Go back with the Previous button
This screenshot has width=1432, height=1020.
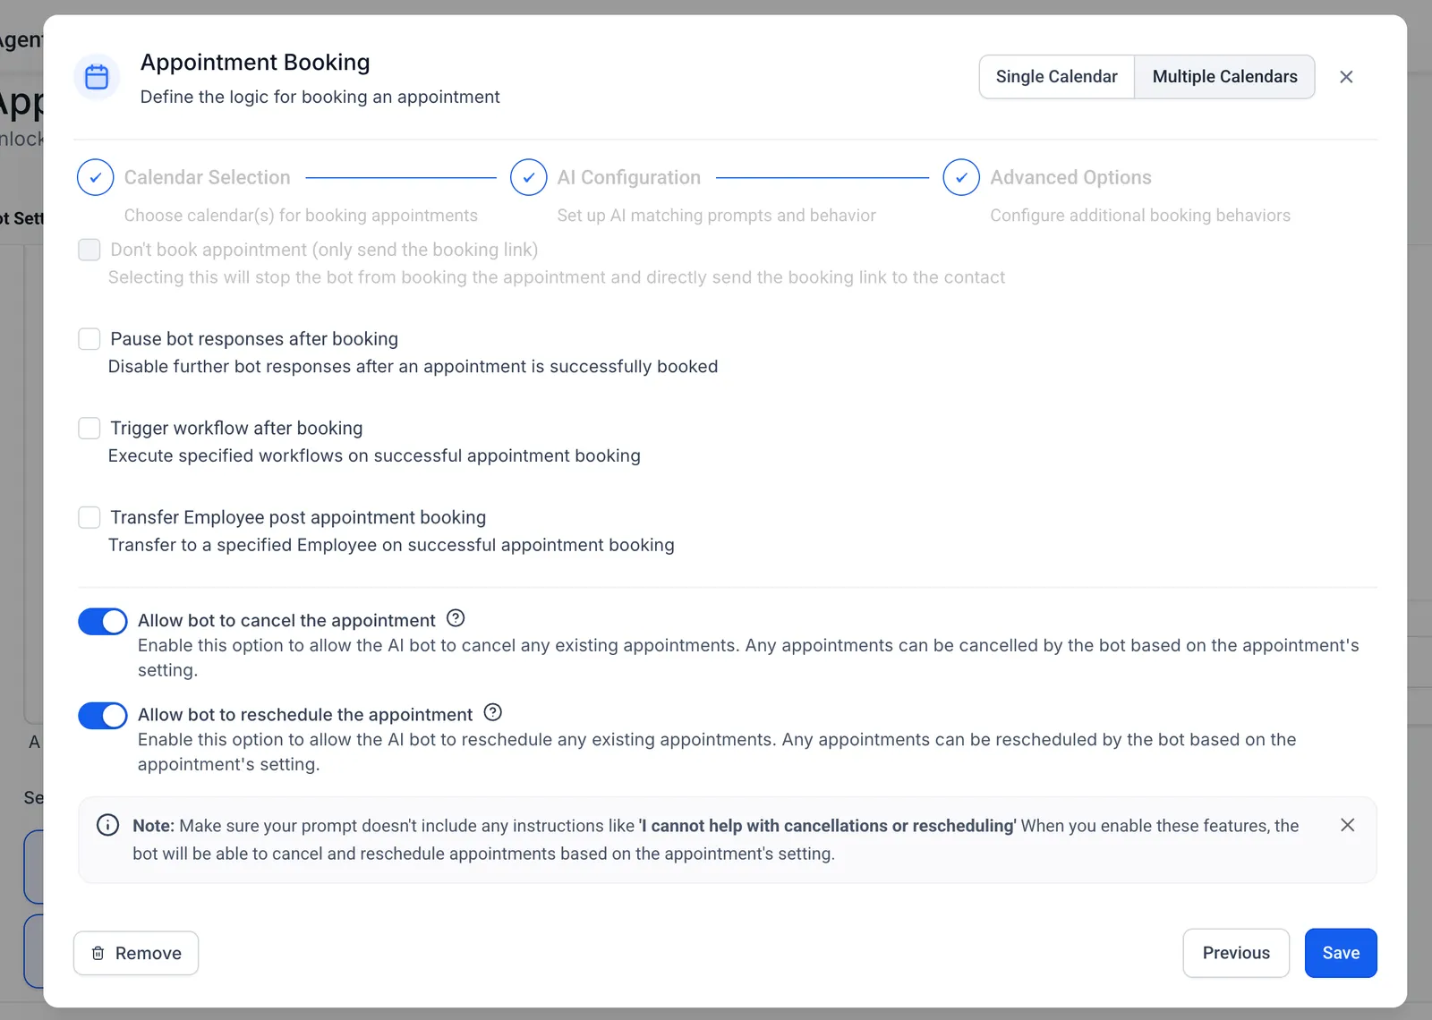(1236, 953)
